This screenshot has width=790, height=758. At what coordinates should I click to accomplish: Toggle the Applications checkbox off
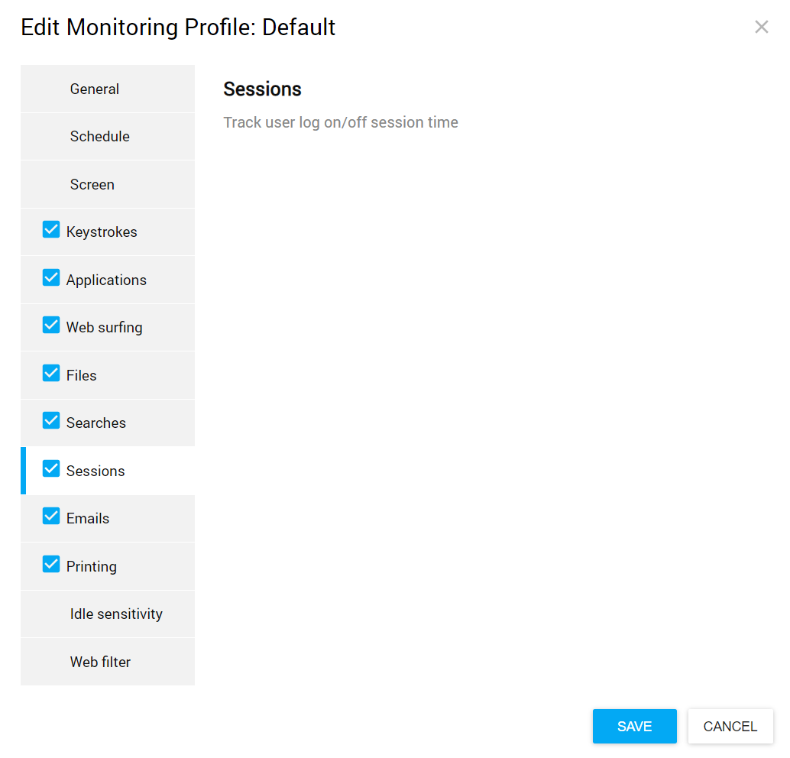(x=51, y=278)
